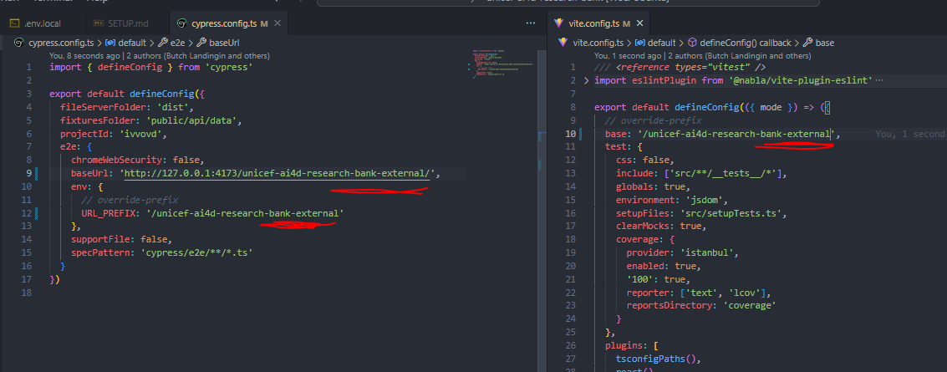Open the default breadcrumb in the cypress editor

click(132, 43)
